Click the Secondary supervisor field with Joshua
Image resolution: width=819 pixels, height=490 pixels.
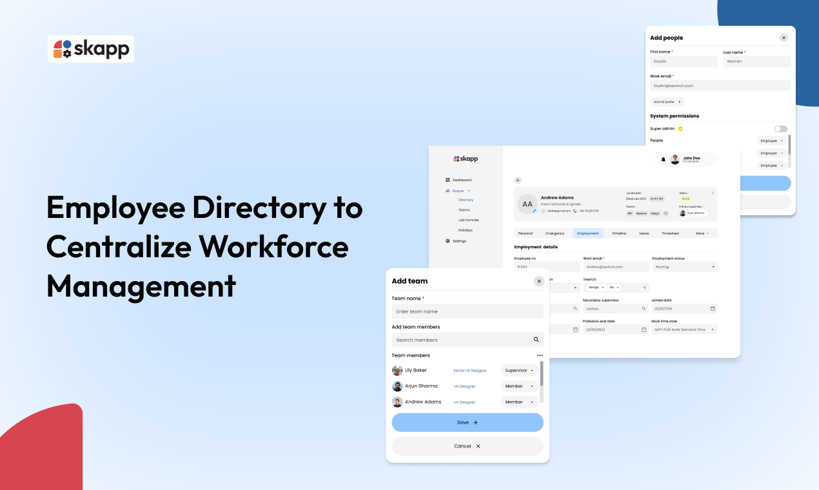616,309
